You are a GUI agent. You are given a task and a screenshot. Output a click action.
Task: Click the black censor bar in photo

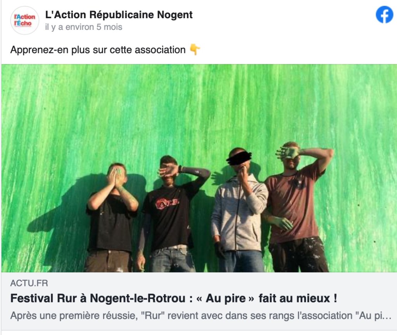tap(239, 157)
